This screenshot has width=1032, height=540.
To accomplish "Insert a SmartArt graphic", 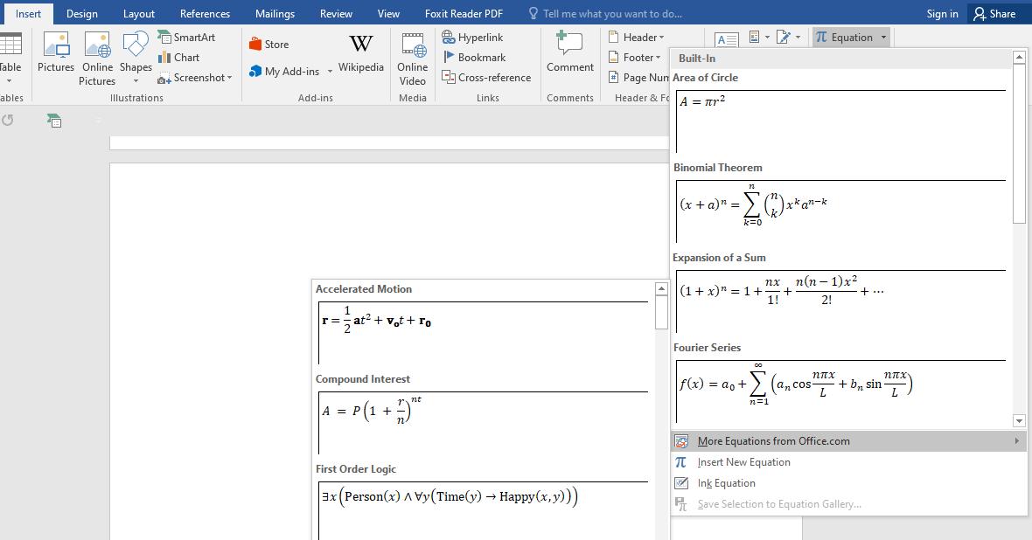I will 186,38.
